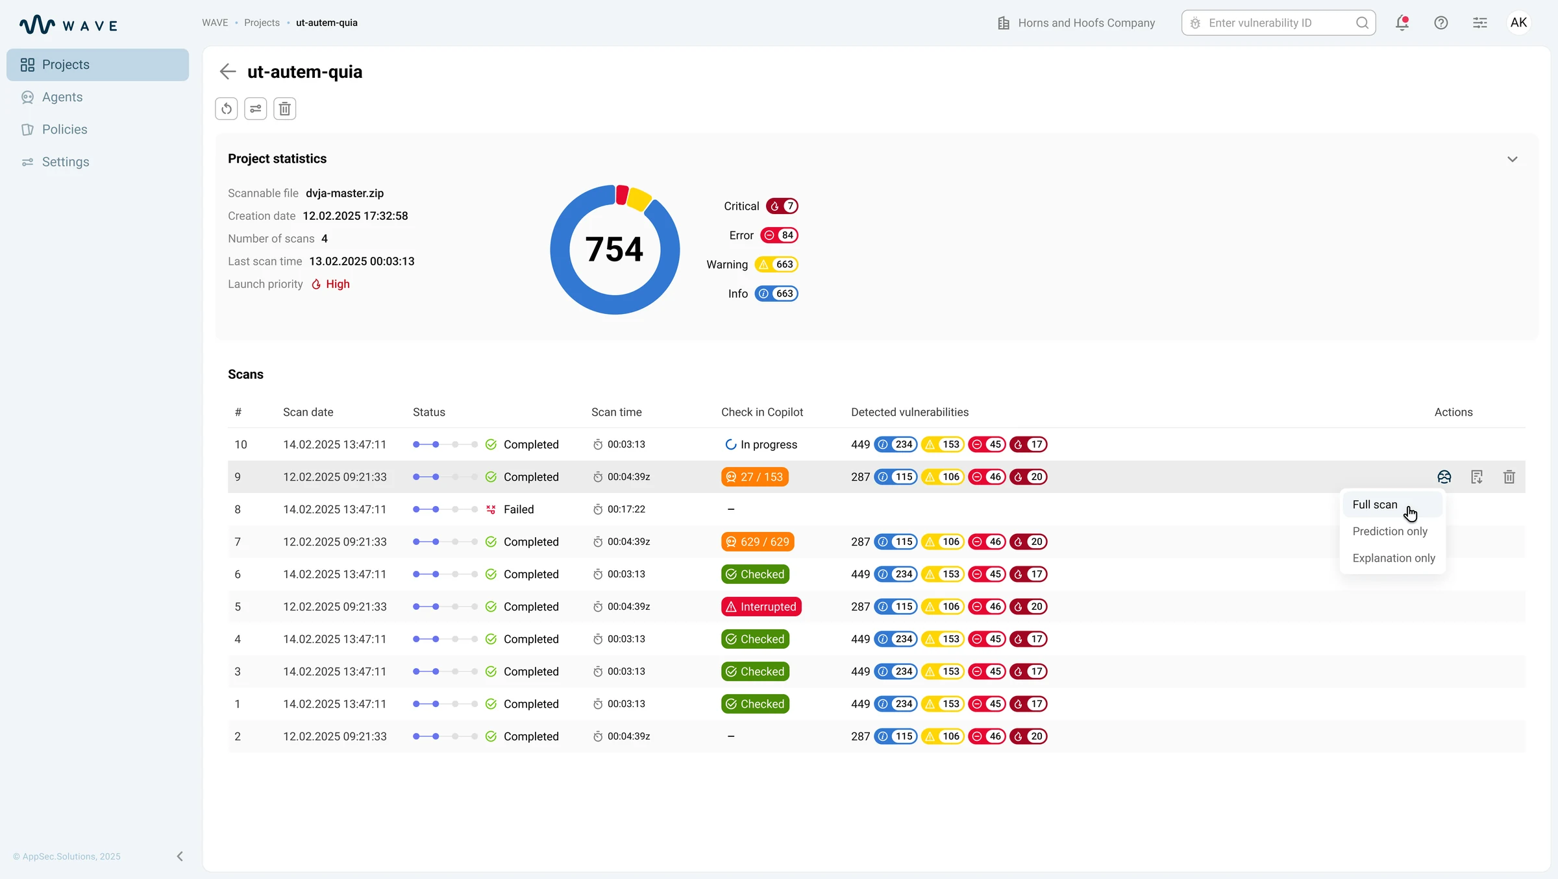Image resolution: width=1558 pixels, height=879 pixels.
Task: Click the Scan date column header
Action: click(308, 412)
